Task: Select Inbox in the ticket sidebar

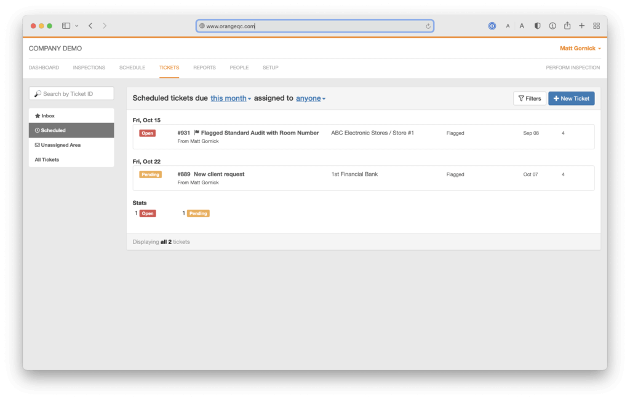Action: coord(48,116)
